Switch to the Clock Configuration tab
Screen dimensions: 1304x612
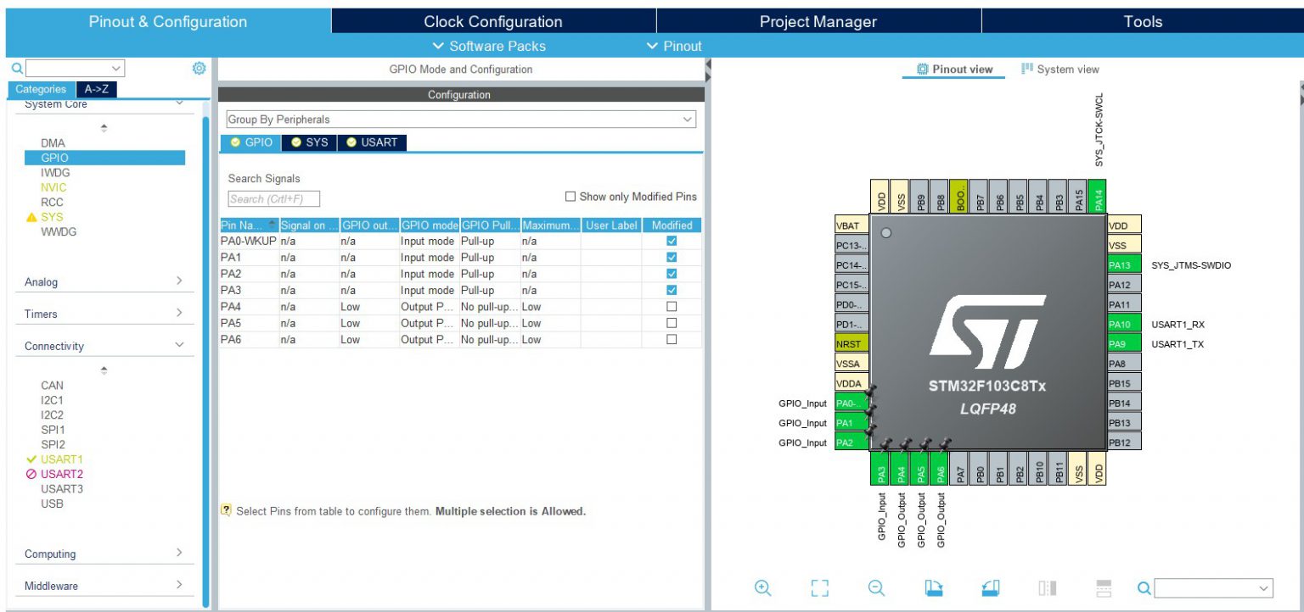pos(492,21)
